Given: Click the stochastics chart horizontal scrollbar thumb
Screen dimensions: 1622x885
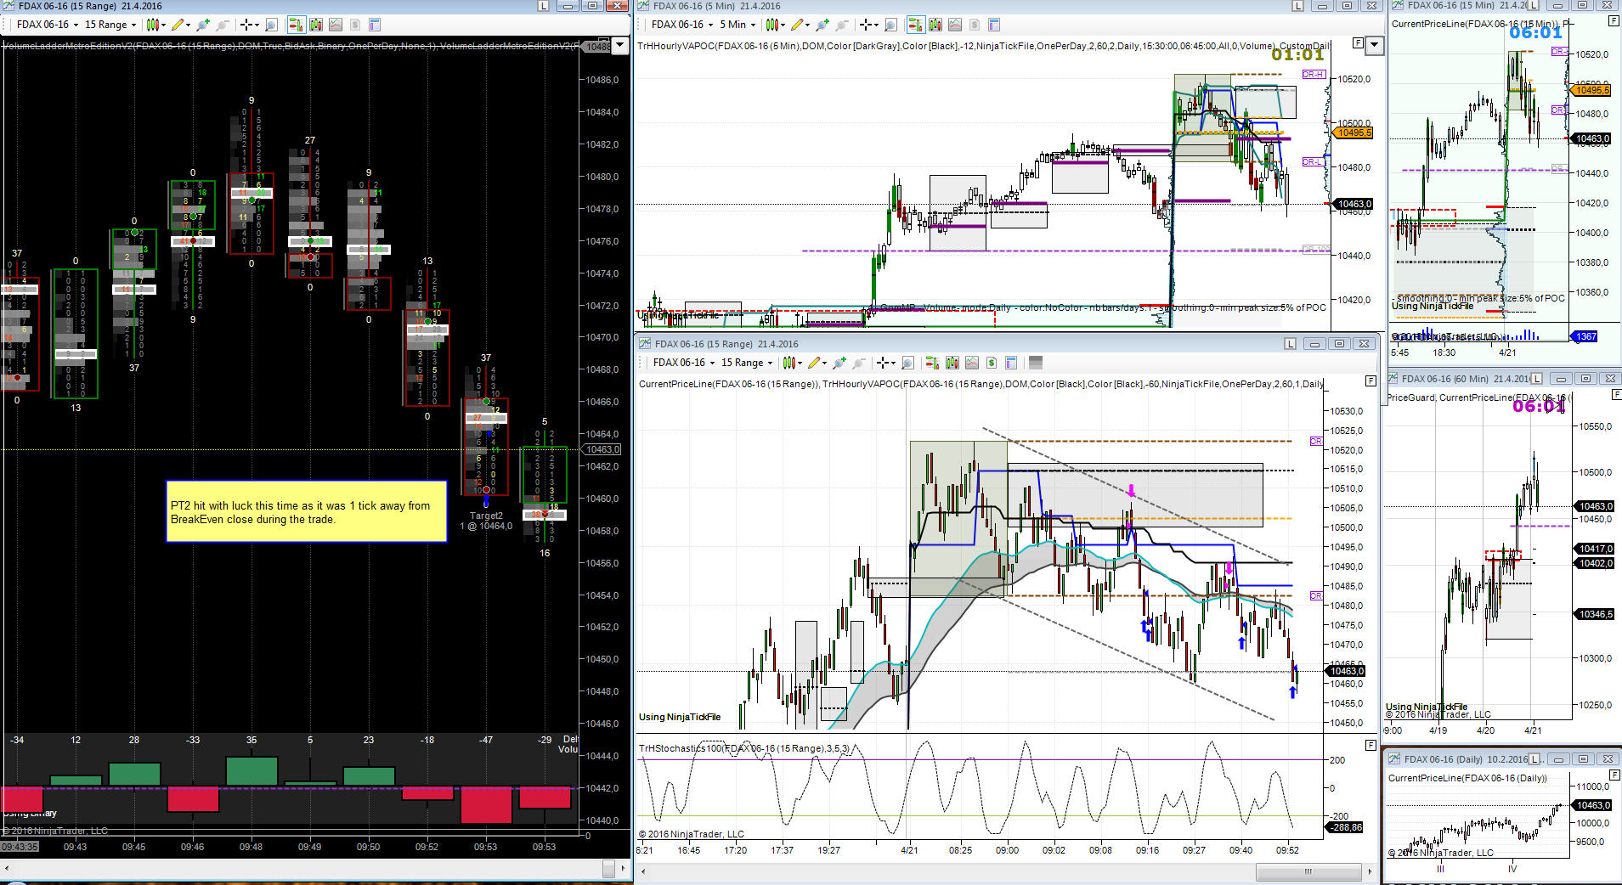Looking at the screenshot, I should point(1308,871).
